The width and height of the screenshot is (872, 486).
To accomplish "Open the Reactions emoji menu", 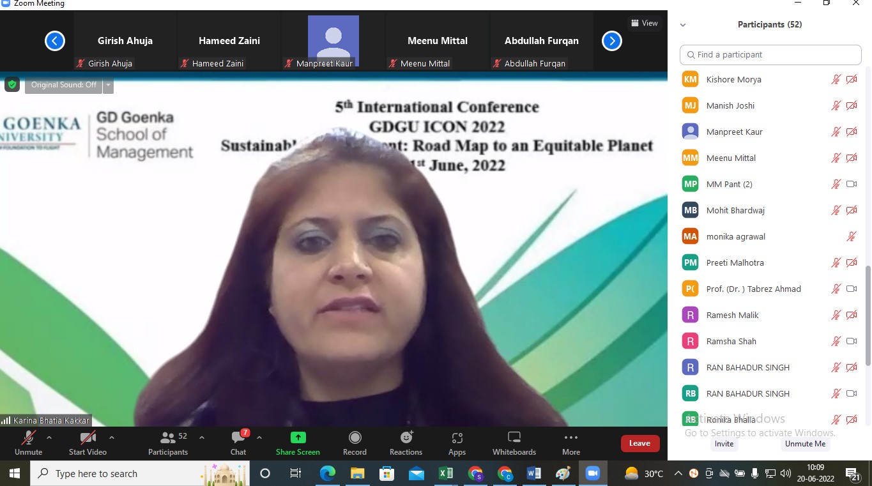I will coord(406,443).
